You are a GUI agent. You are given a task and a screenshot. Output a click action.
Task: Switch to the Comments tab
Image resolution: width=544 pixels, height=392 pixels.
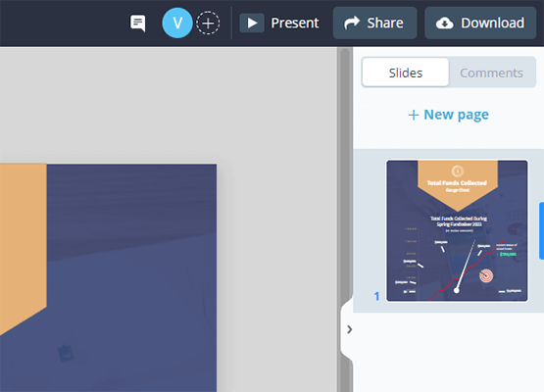pos(492,73)
